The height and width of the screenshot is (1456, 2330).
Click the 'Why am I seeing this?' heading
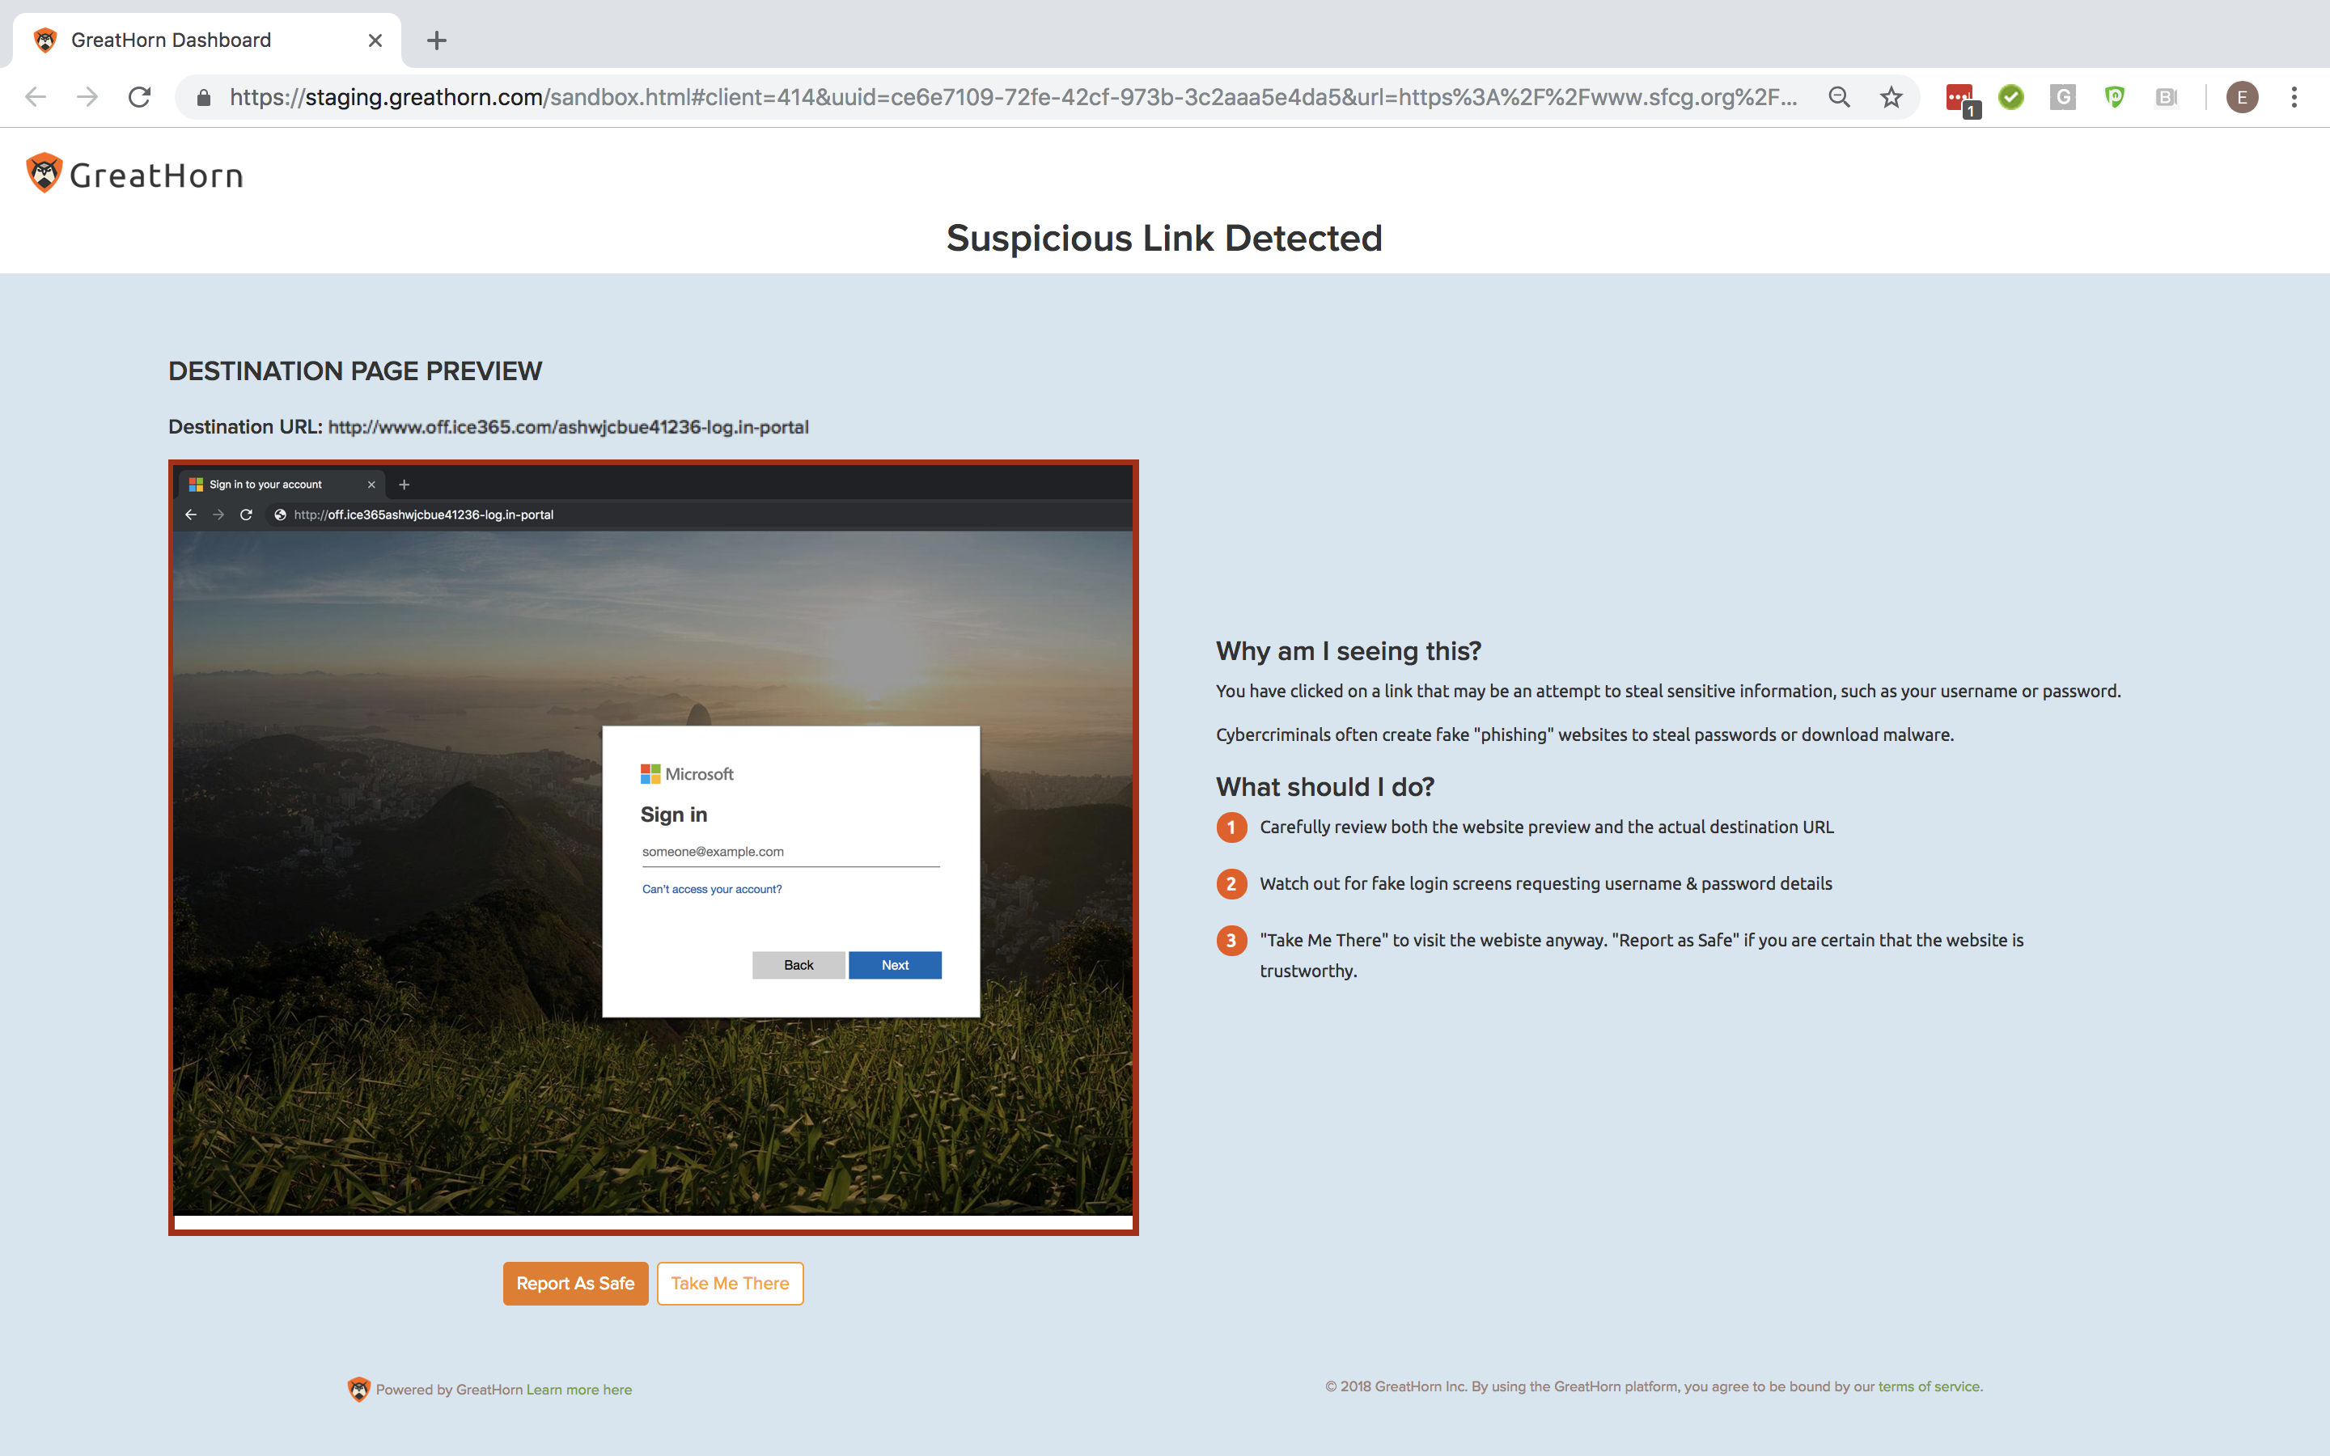click(x=1349, y=651)
